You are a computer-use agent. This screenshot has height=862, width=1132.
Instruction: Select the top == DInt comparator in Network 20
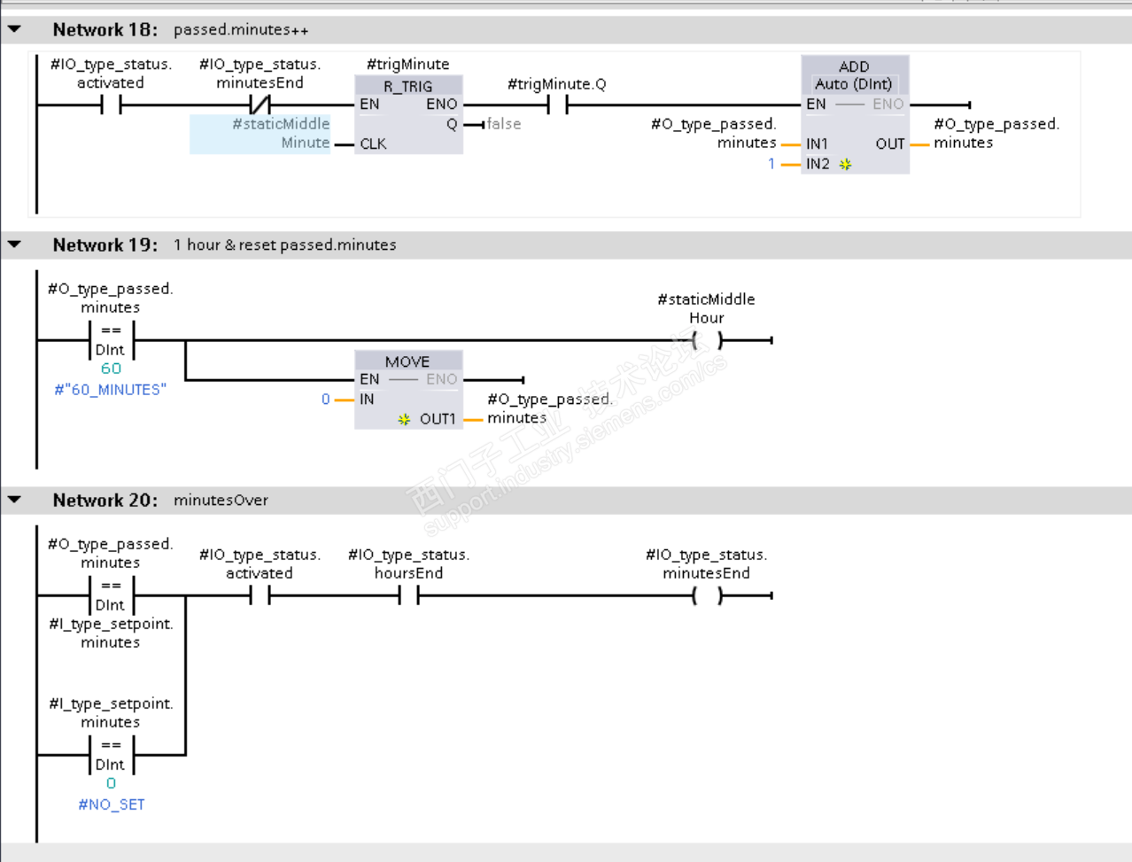coord(111,595)
